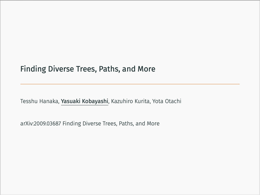Viewport: 260px width, 195px height.
Task: Click "Finding" in the arXiv reference line
Action: (x=73, y=123)
